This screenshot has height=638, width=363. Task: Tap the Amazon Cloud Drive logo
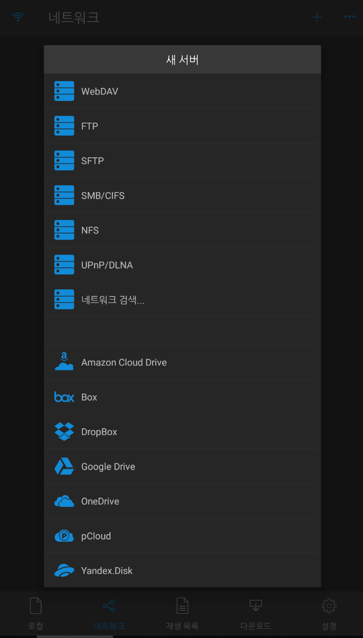pos(64,362)
